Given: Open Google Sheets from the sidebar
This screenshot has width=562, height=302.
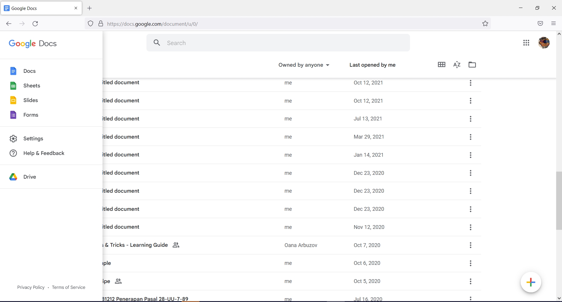Looking at the screenshot, I should [32, 85].
